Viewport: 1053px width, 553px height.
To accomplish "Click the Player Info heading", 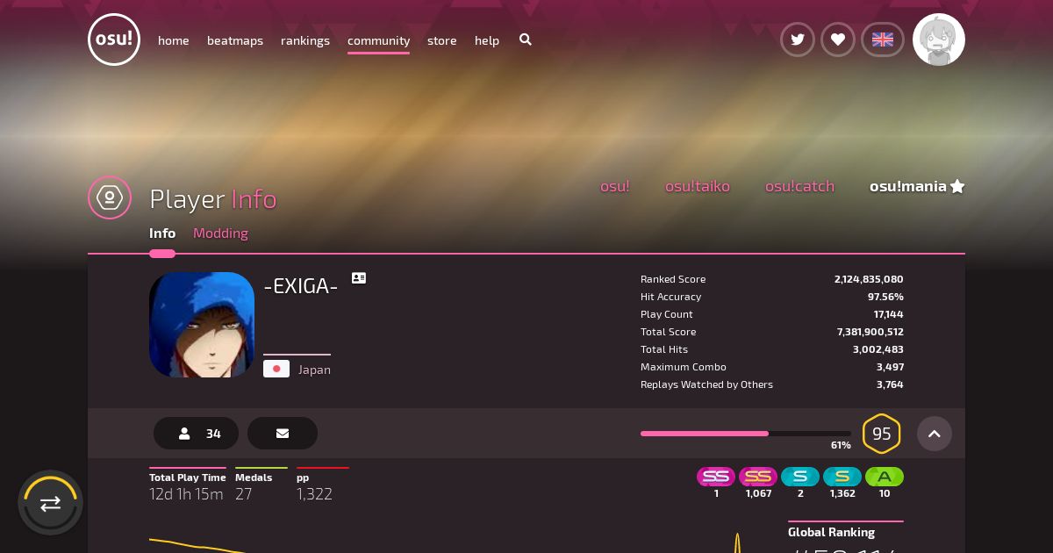I will 213,199.
